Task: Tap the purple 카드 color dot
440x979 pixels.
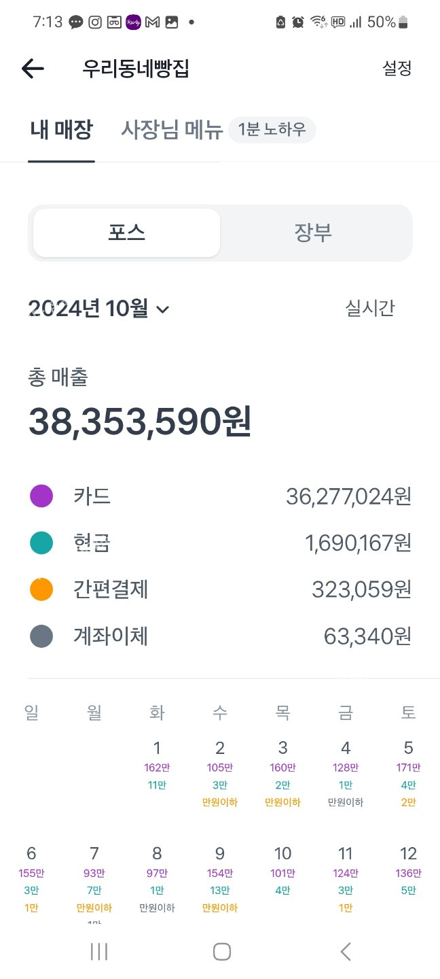Action: 41,496
